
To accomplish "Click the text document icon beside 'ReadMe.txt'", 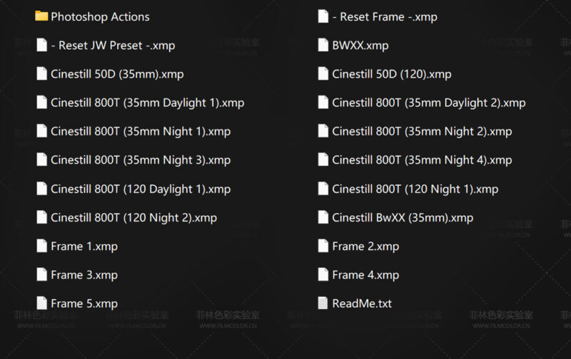I will coord(323,303).
